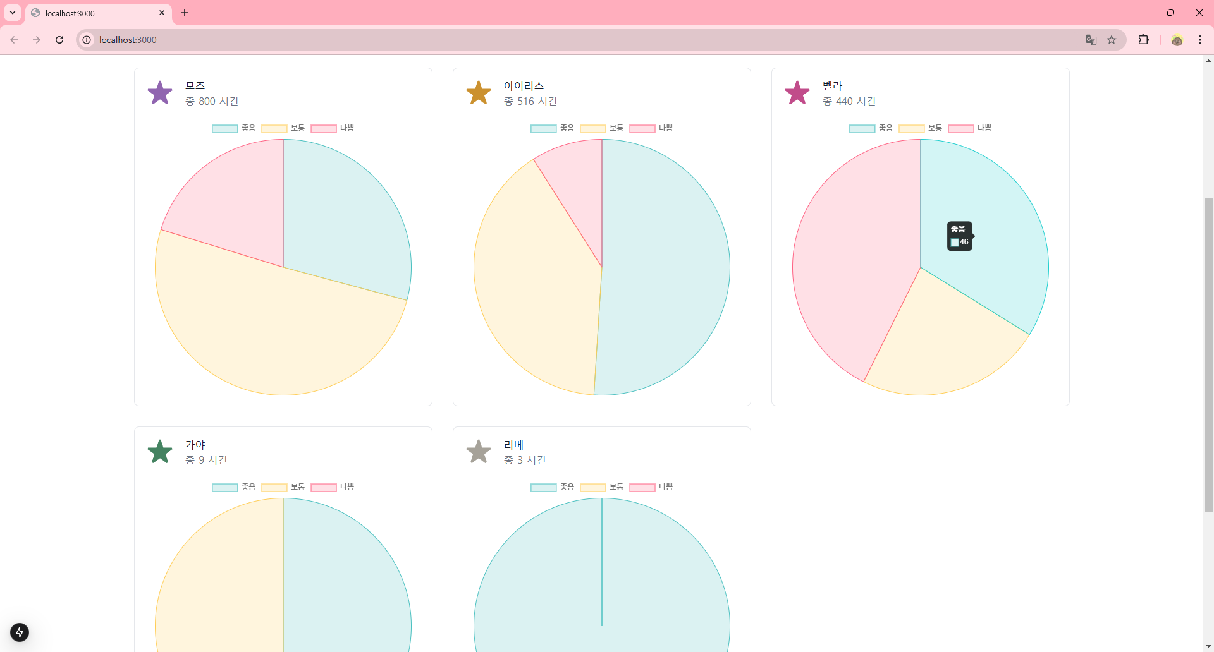Screen dimensions: 1214x652
Task: Open the Next.js dev tools lightning badge
Action: pyautogui.click(x=20, y=632)
